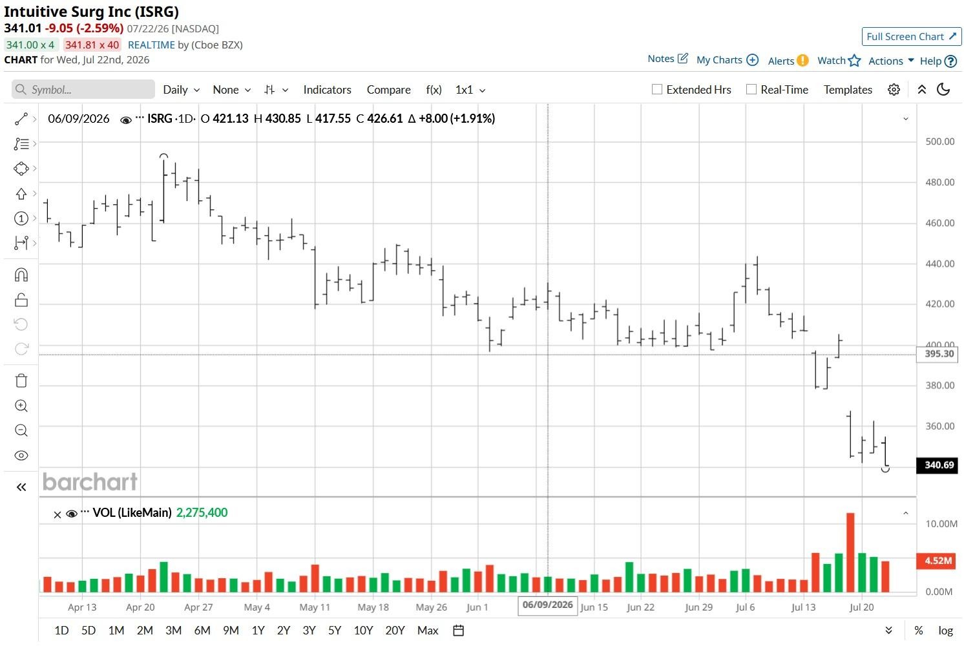The height and width of the screenshot is (648, 964).
Task: Toggle visibility of all drawings
Action: [x=21, y=455]
